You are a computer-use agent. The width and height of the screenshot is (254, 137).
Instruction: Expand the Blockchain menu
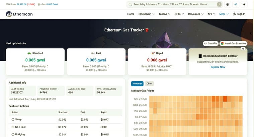(146, 14)
